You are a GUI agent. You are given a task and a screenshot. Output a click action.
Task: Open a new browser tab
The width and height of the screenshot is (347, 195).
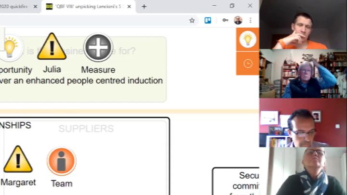[144, 7]
